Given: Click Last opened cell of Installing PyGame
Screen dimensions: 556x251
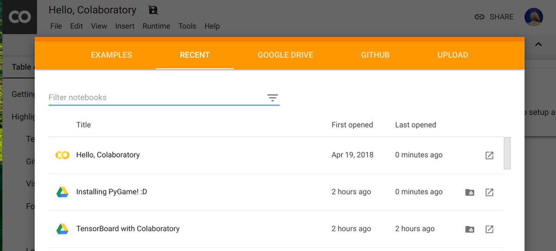Looking at the screenshot, I should pos(419,192).
